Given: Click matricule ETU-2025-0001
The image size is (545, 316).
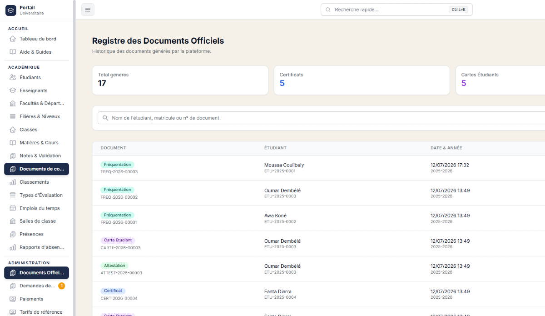Looking at the screenshot, I should pyautogui.click(x=280, y=171).
